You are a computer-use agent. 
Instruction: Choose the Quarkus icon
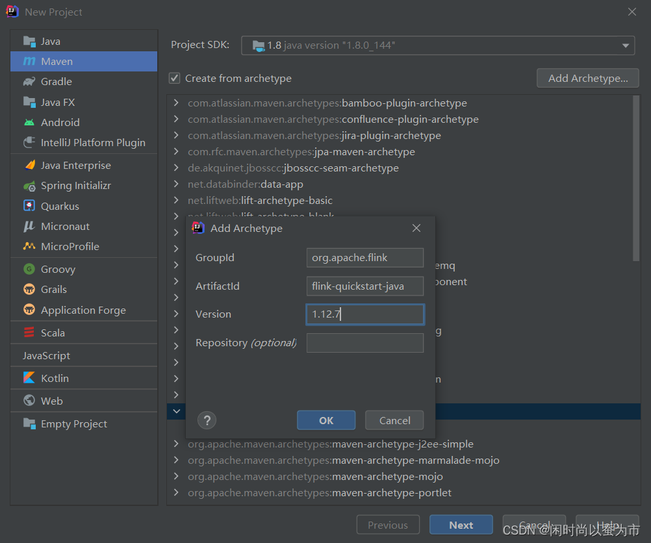coord(29,206)
